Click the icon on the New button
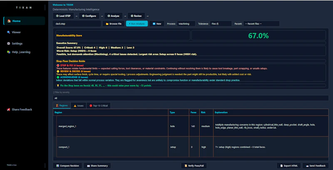Viewport: 333px width, 170px height. point(154,24)
